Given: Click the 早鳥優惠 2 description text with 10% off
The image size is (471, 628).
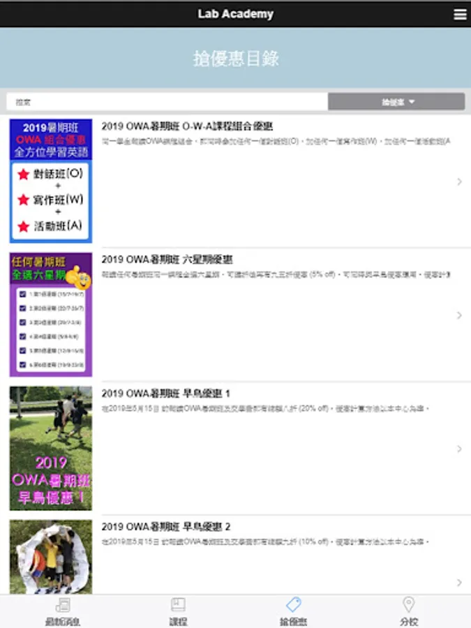Looking at the screenshot, I should tap(265, 542).
